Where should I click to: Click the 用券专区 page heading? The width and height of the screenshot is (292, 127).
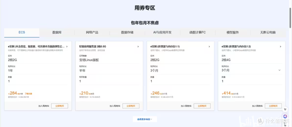[145, 8]
